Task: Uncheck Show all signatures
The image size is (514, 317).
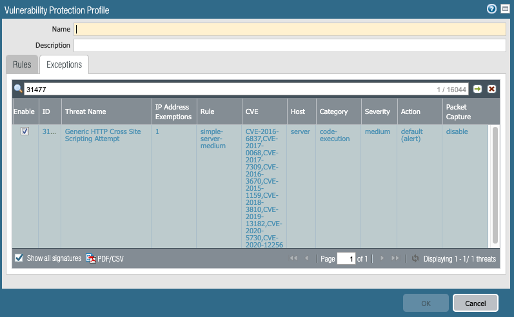Action: tap(19, 258)
